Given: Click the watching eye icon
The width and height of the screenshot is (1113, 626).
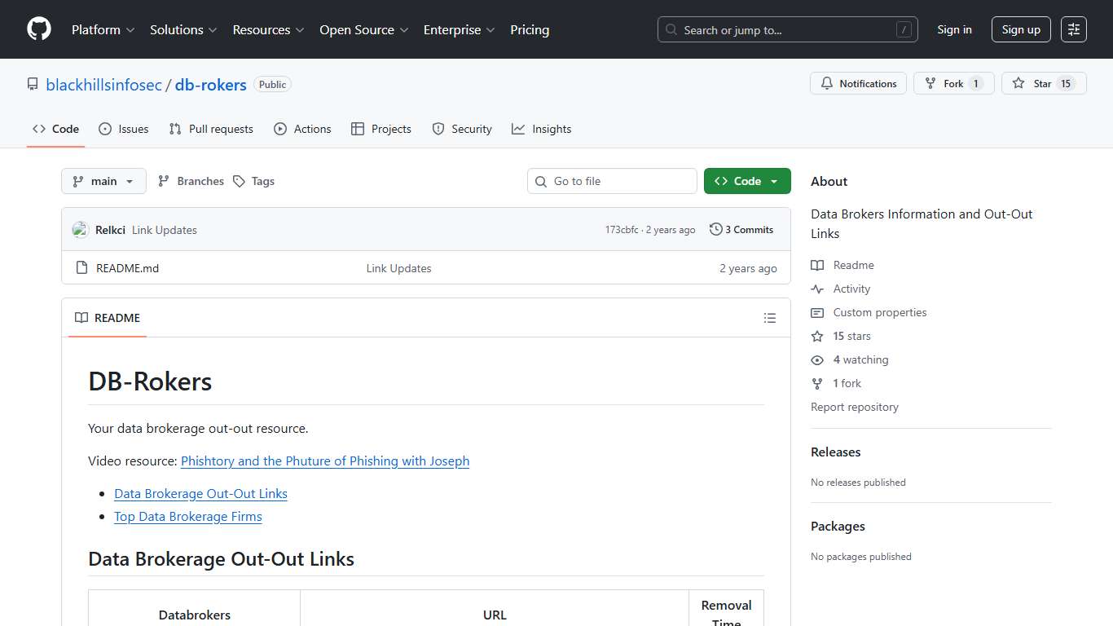Looking at the screenshot, I should tap(816, 359).
